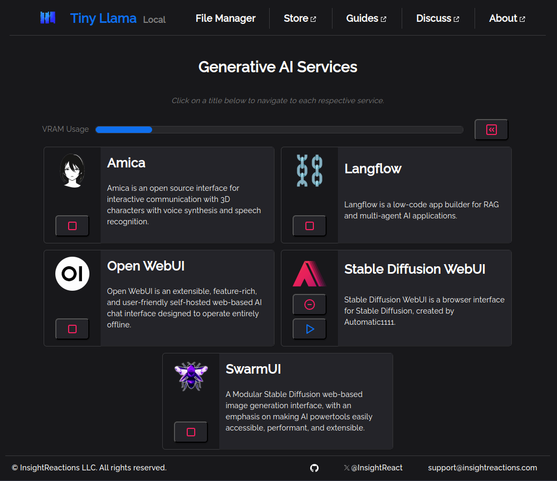Image resolution: width=557 pixels, height=481 pixels.
Task: Click the support@insightreactions.com email link
Action: pos(483,468)
